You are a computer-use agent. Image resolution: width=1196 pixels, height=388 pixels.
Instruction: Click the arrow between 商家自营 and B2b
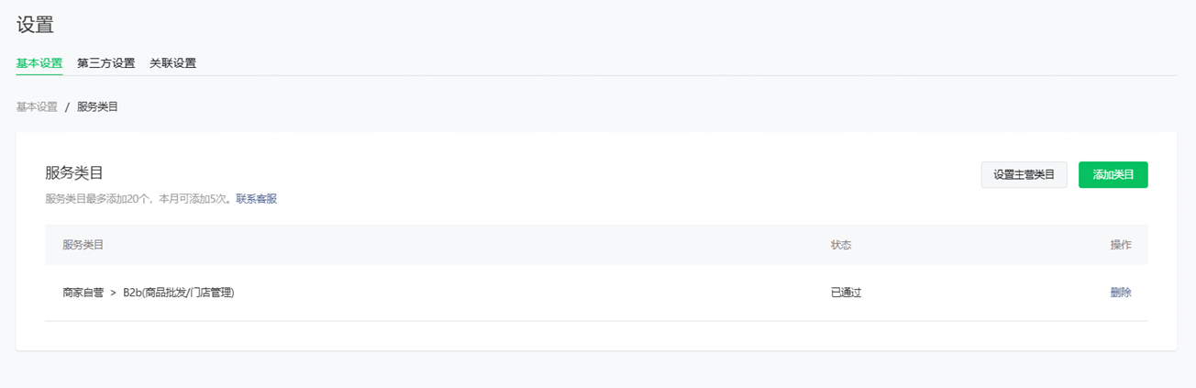[113, 293]
